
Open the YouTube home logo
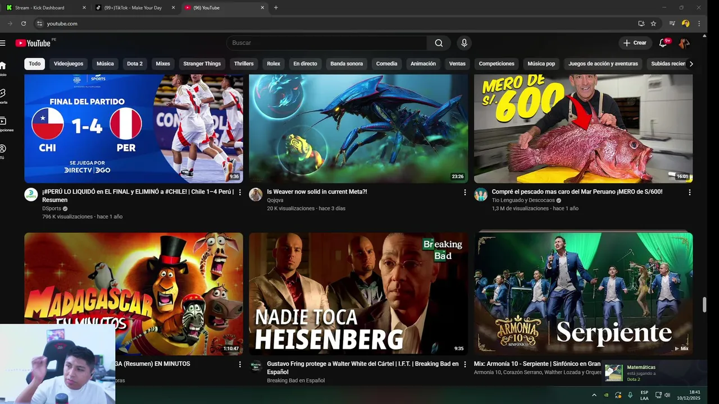point(33,43)
